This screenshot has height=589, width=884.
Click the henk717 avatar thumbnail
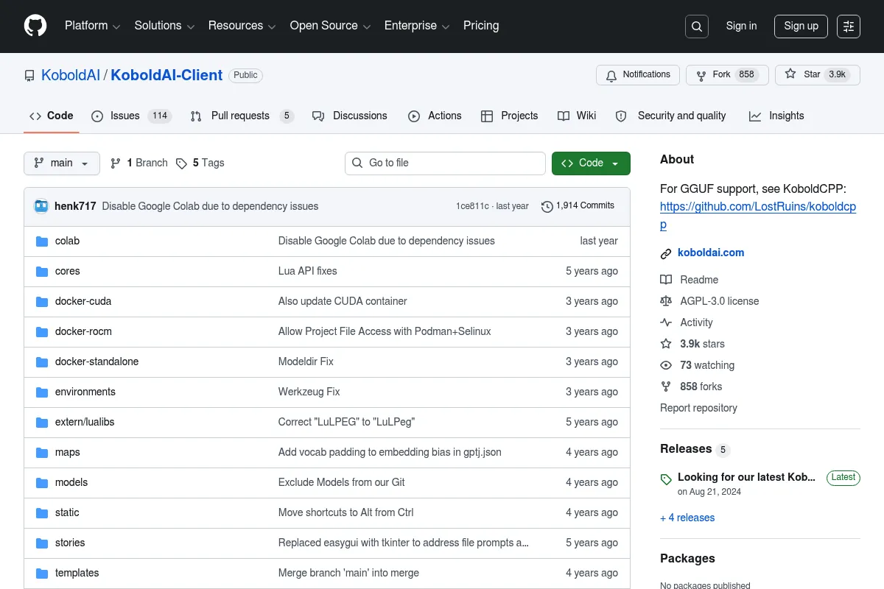click(41, 206)
